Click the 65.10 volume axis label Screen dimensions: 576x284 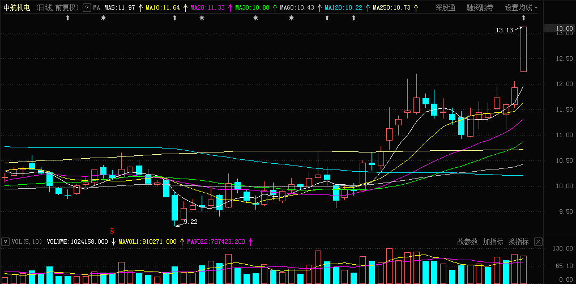(x=564, y=266)
